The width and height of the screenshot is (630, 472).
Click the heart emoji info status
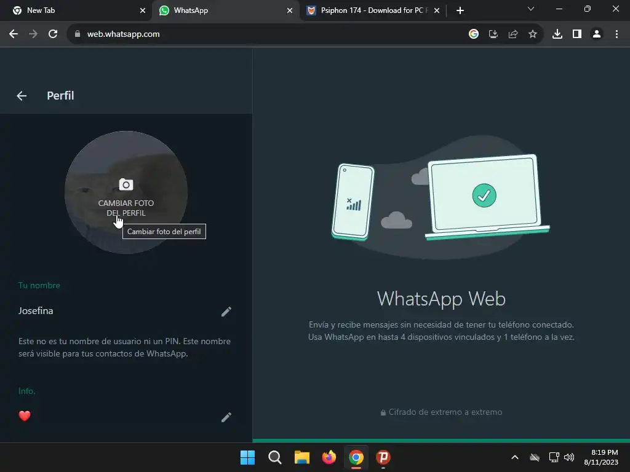pos(25,416)
